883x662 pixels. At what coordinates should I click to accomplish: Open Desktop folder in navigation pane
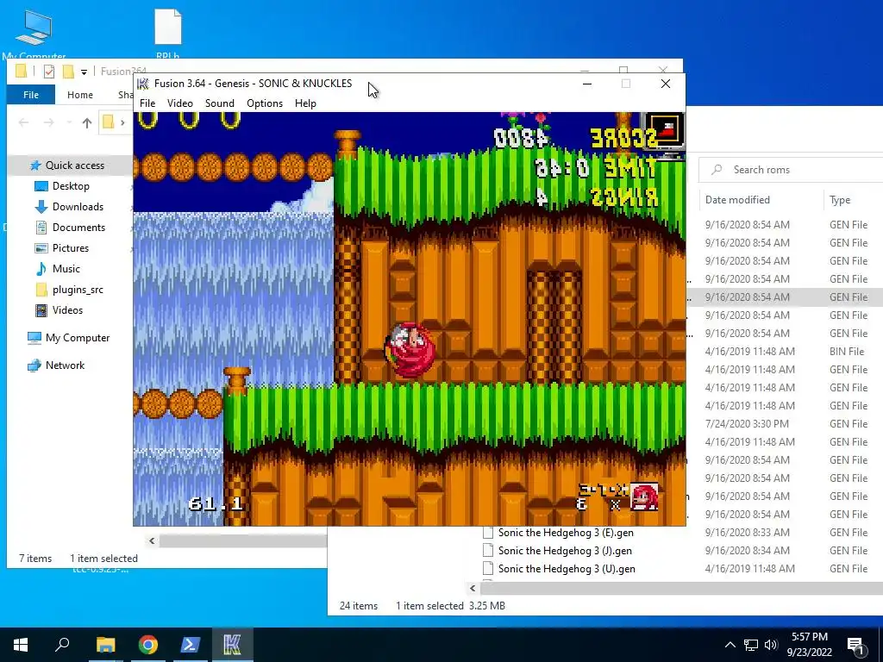tap(71, 186)
